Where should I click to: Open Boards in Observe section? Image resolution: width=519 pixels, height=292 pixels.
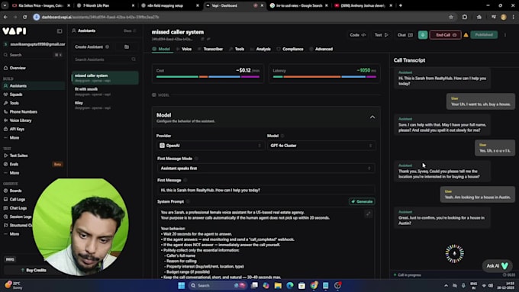(x=15, y=191)
